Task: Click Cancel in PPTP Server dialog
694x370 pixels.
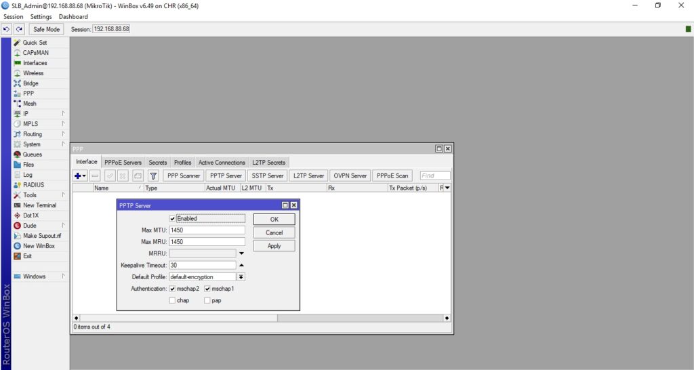Action: 274,233
